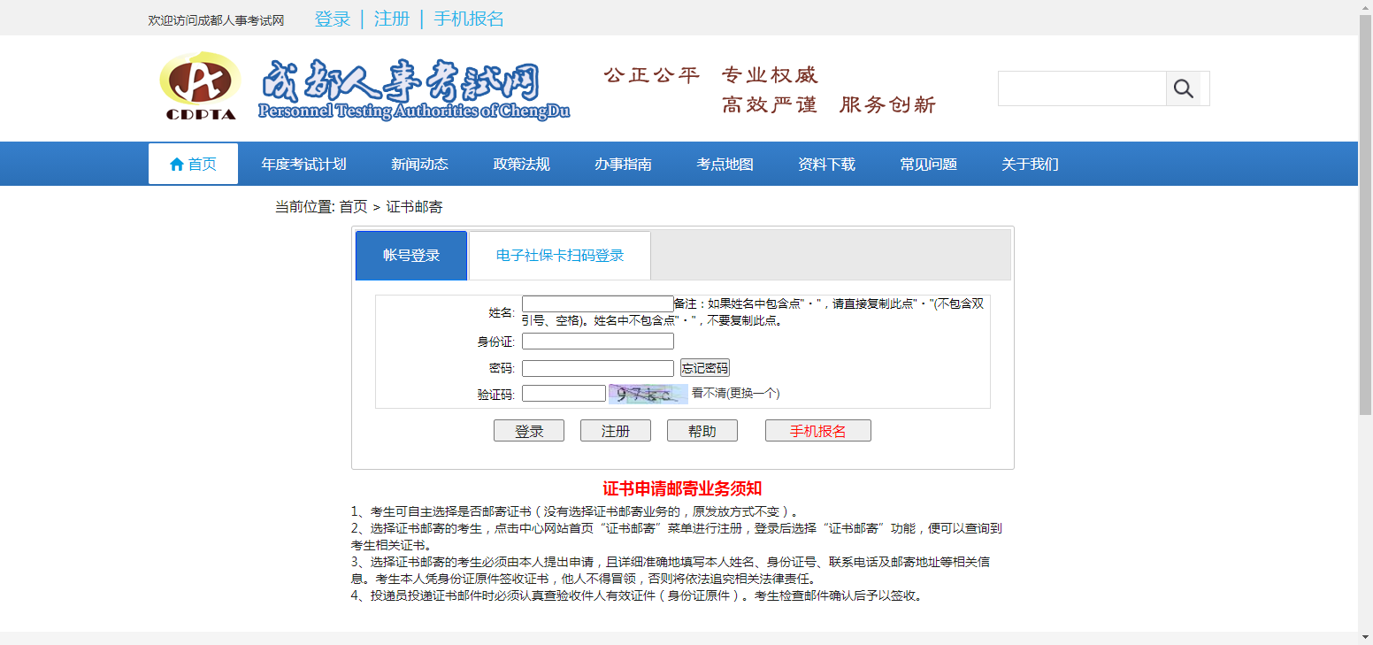Go to 首页 home tab with house icon

[193, 164]
